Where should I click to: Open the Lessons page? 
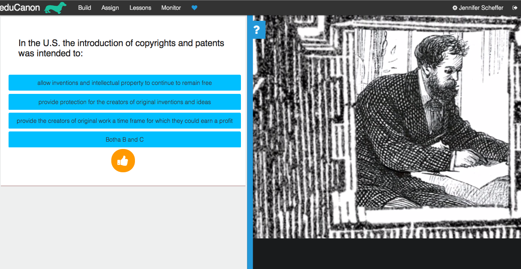click(140, 8)
